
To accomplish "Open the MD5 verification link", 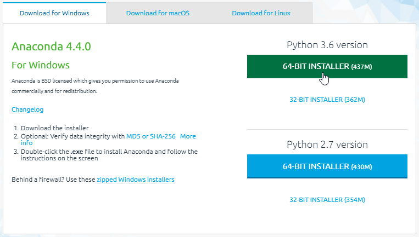I will [133, 136].
